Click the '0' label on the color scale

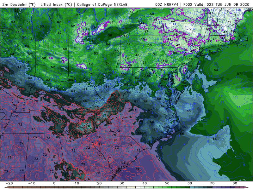click(x=54, y=183)
